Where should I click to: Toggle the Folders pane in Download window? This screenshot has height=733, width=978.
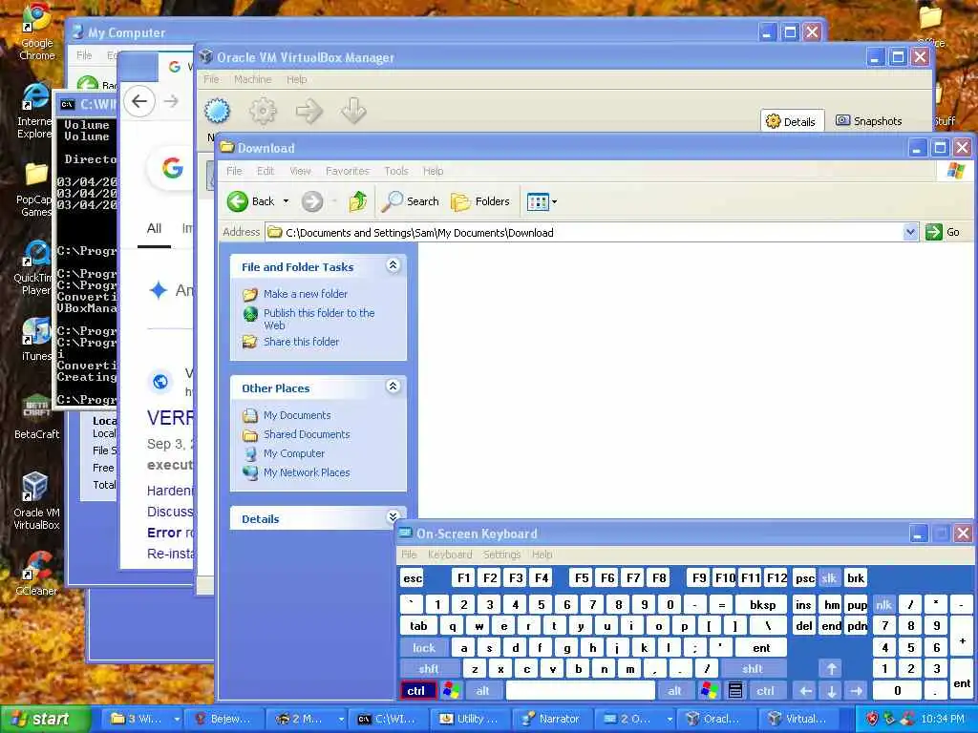point(480,201)
